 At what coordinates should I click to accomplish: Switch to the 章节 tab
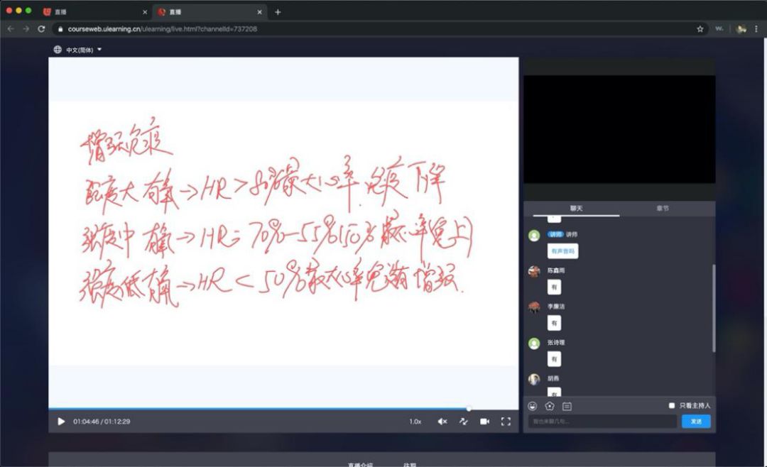(662, 209)
